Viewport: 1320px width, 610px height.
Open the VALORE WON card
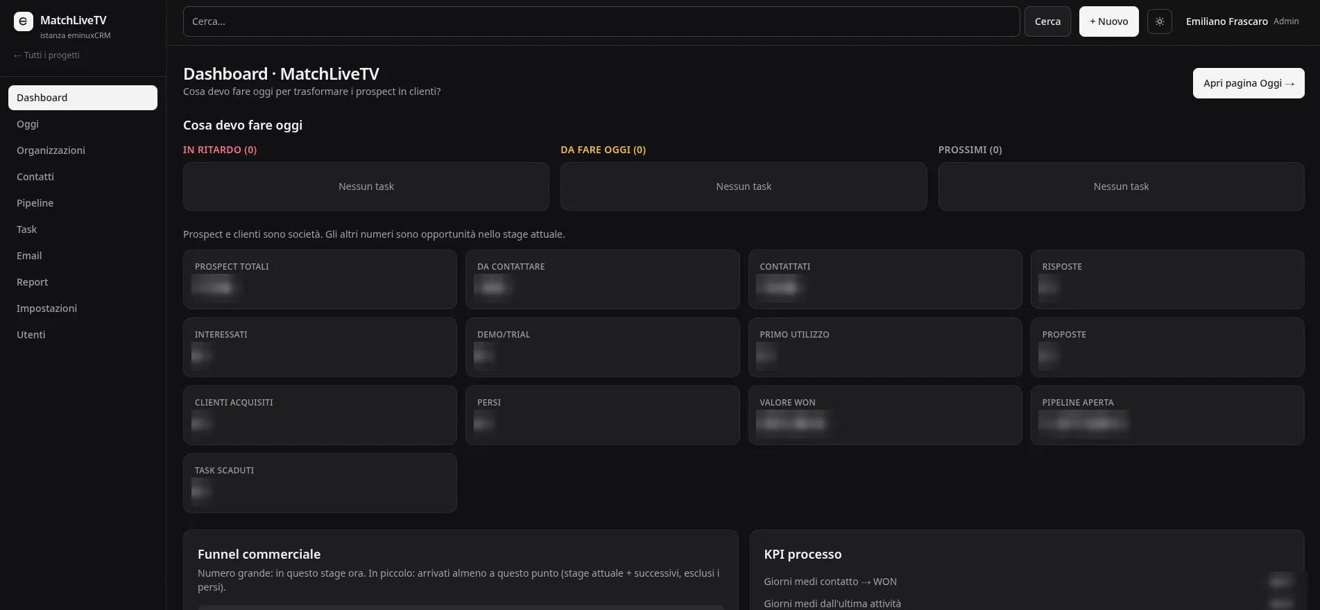point(885,415)
